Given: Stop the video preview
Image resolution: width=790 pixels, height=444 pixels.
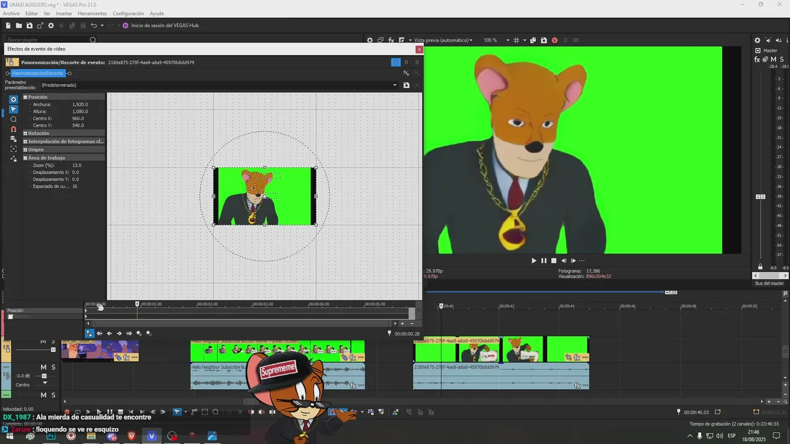Looking at the screenshot, I should pyautogui.click(x=554, y=261).
